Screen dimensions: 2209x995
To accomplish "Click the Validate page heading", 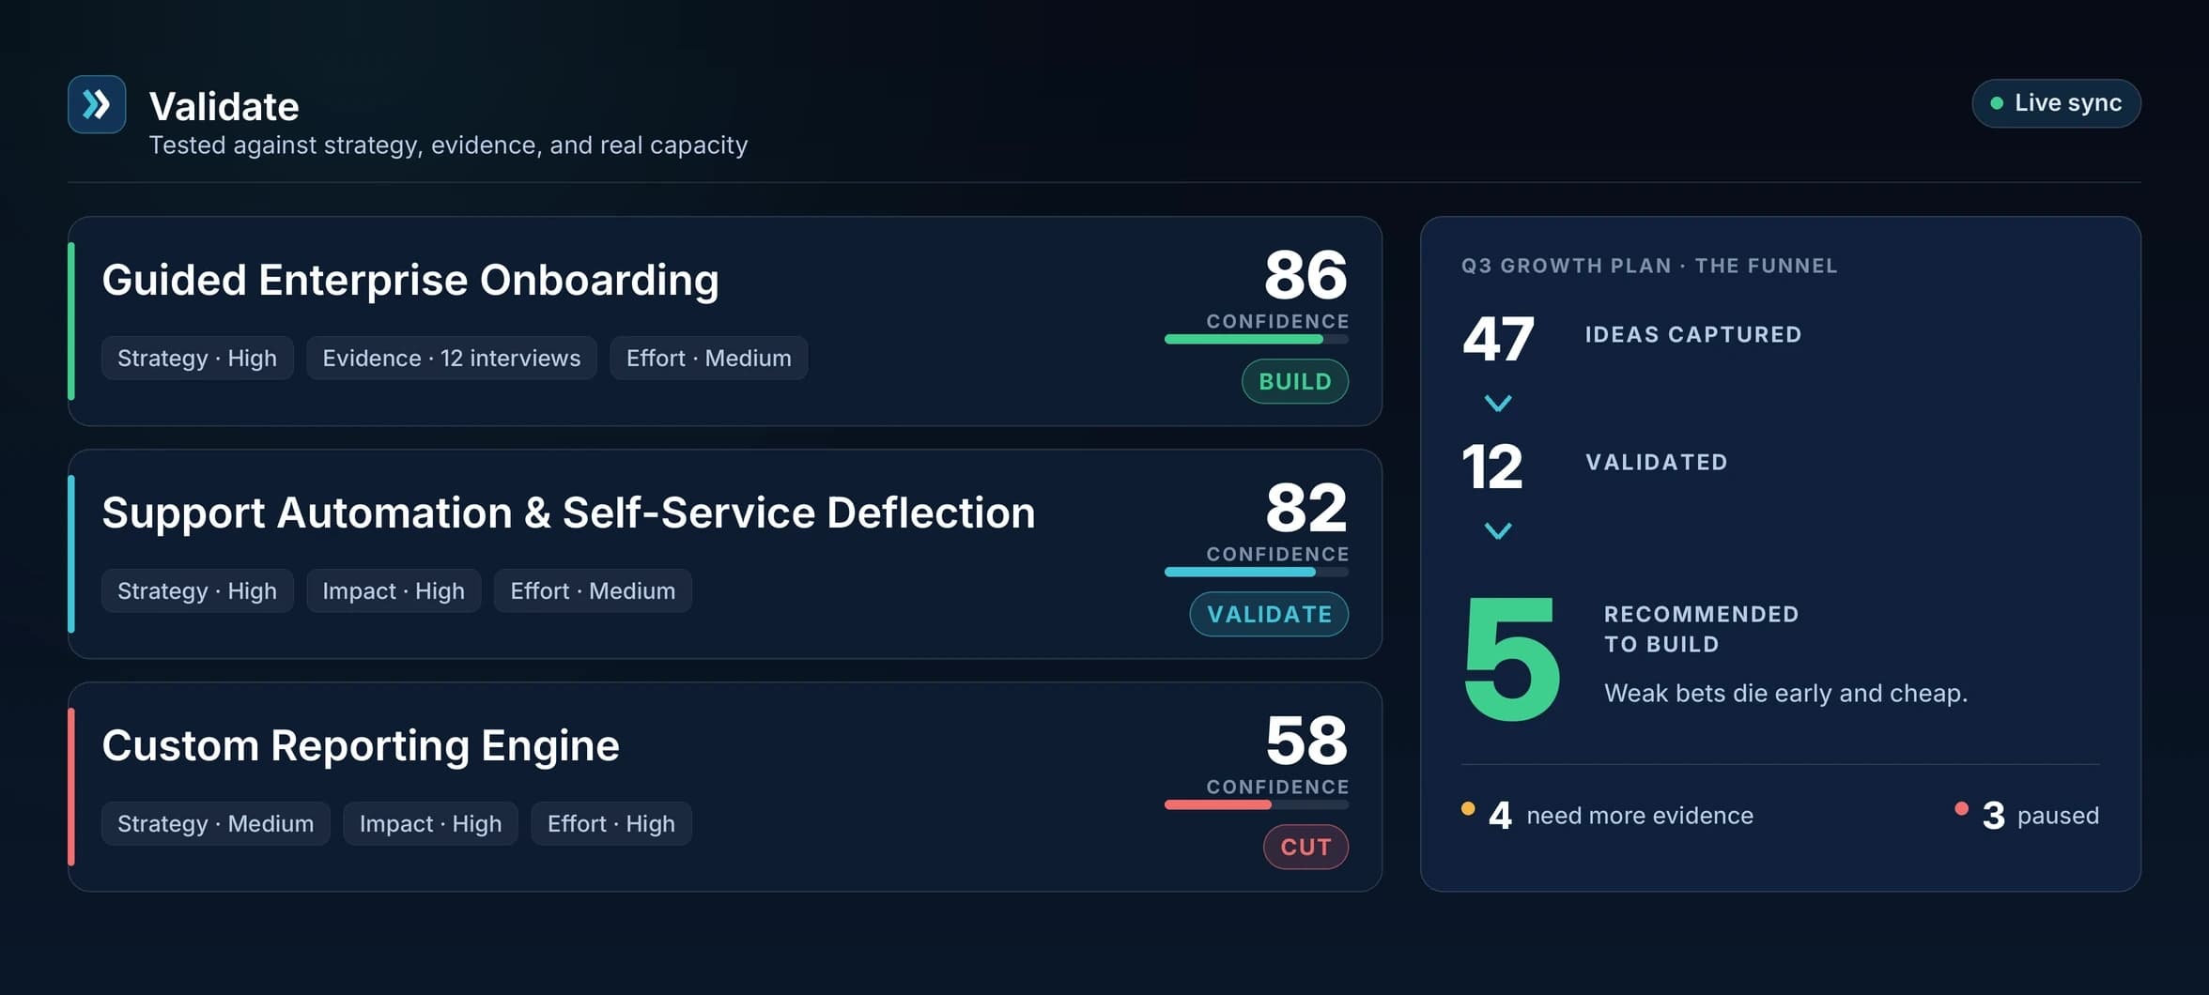I will click(x=224, y=106).
